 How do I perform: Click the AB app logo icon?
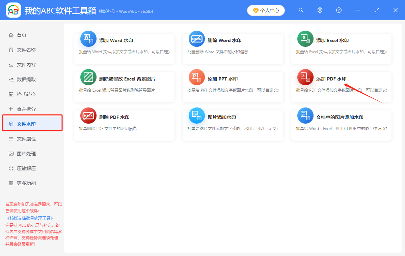click(13, 10)
